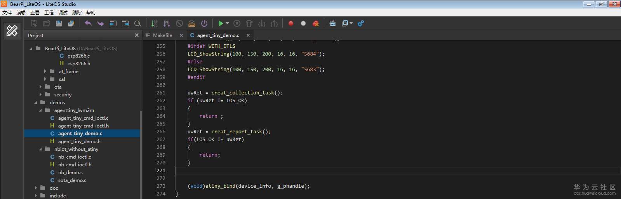Click the crossed-tools sidebar icon
Image resolution: width=621 pixels, height=199 pixels.
[x=12, y=31]
